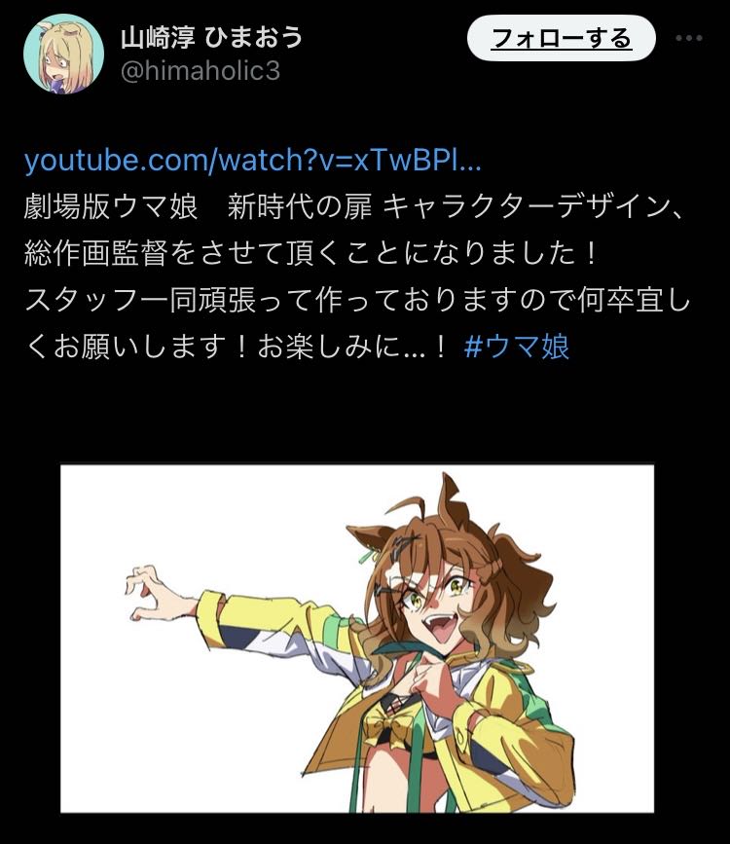Click the yellow jacket sleeve in illustration
730x844 pixels.
280,624
